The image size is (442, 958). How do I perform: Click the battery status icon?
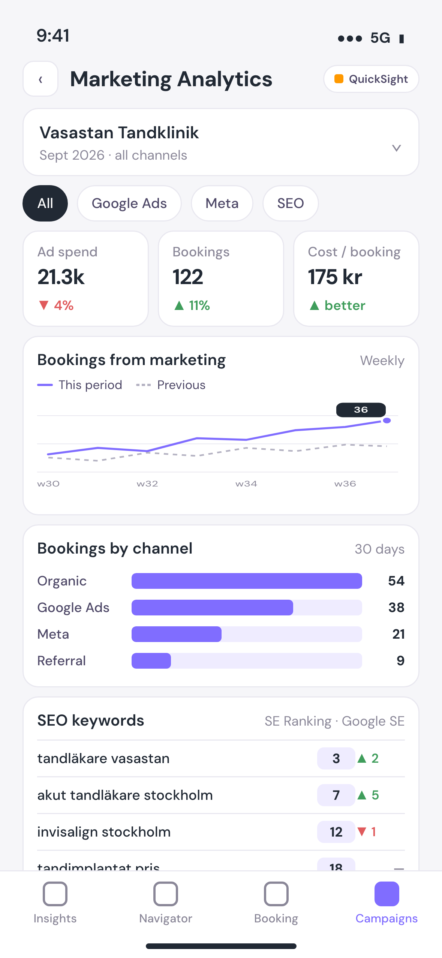pos(402,39)
